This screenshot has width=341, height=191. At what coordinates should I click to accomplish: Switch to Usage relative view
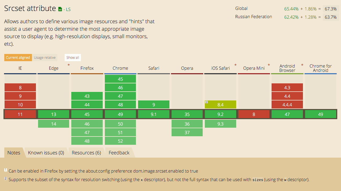[x=45, y=57]
